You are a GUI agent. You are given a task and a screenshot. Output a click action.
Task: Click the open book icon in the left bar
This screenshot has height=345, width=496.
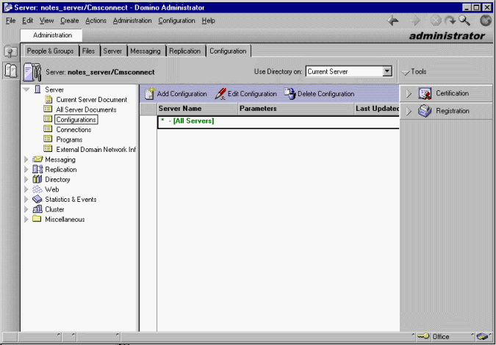(x=10, y=70)
